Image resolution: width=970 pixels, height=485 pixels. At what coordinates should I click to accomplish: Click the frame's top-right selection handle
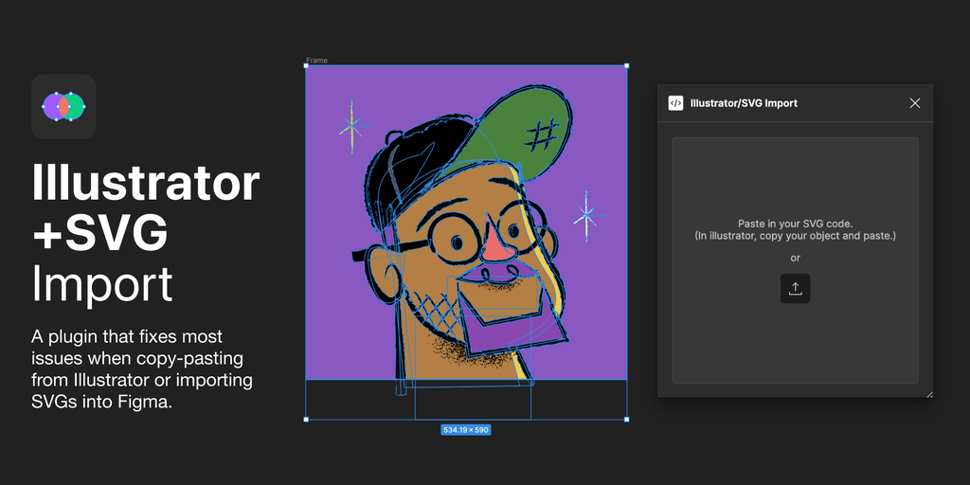pos(626,66)
